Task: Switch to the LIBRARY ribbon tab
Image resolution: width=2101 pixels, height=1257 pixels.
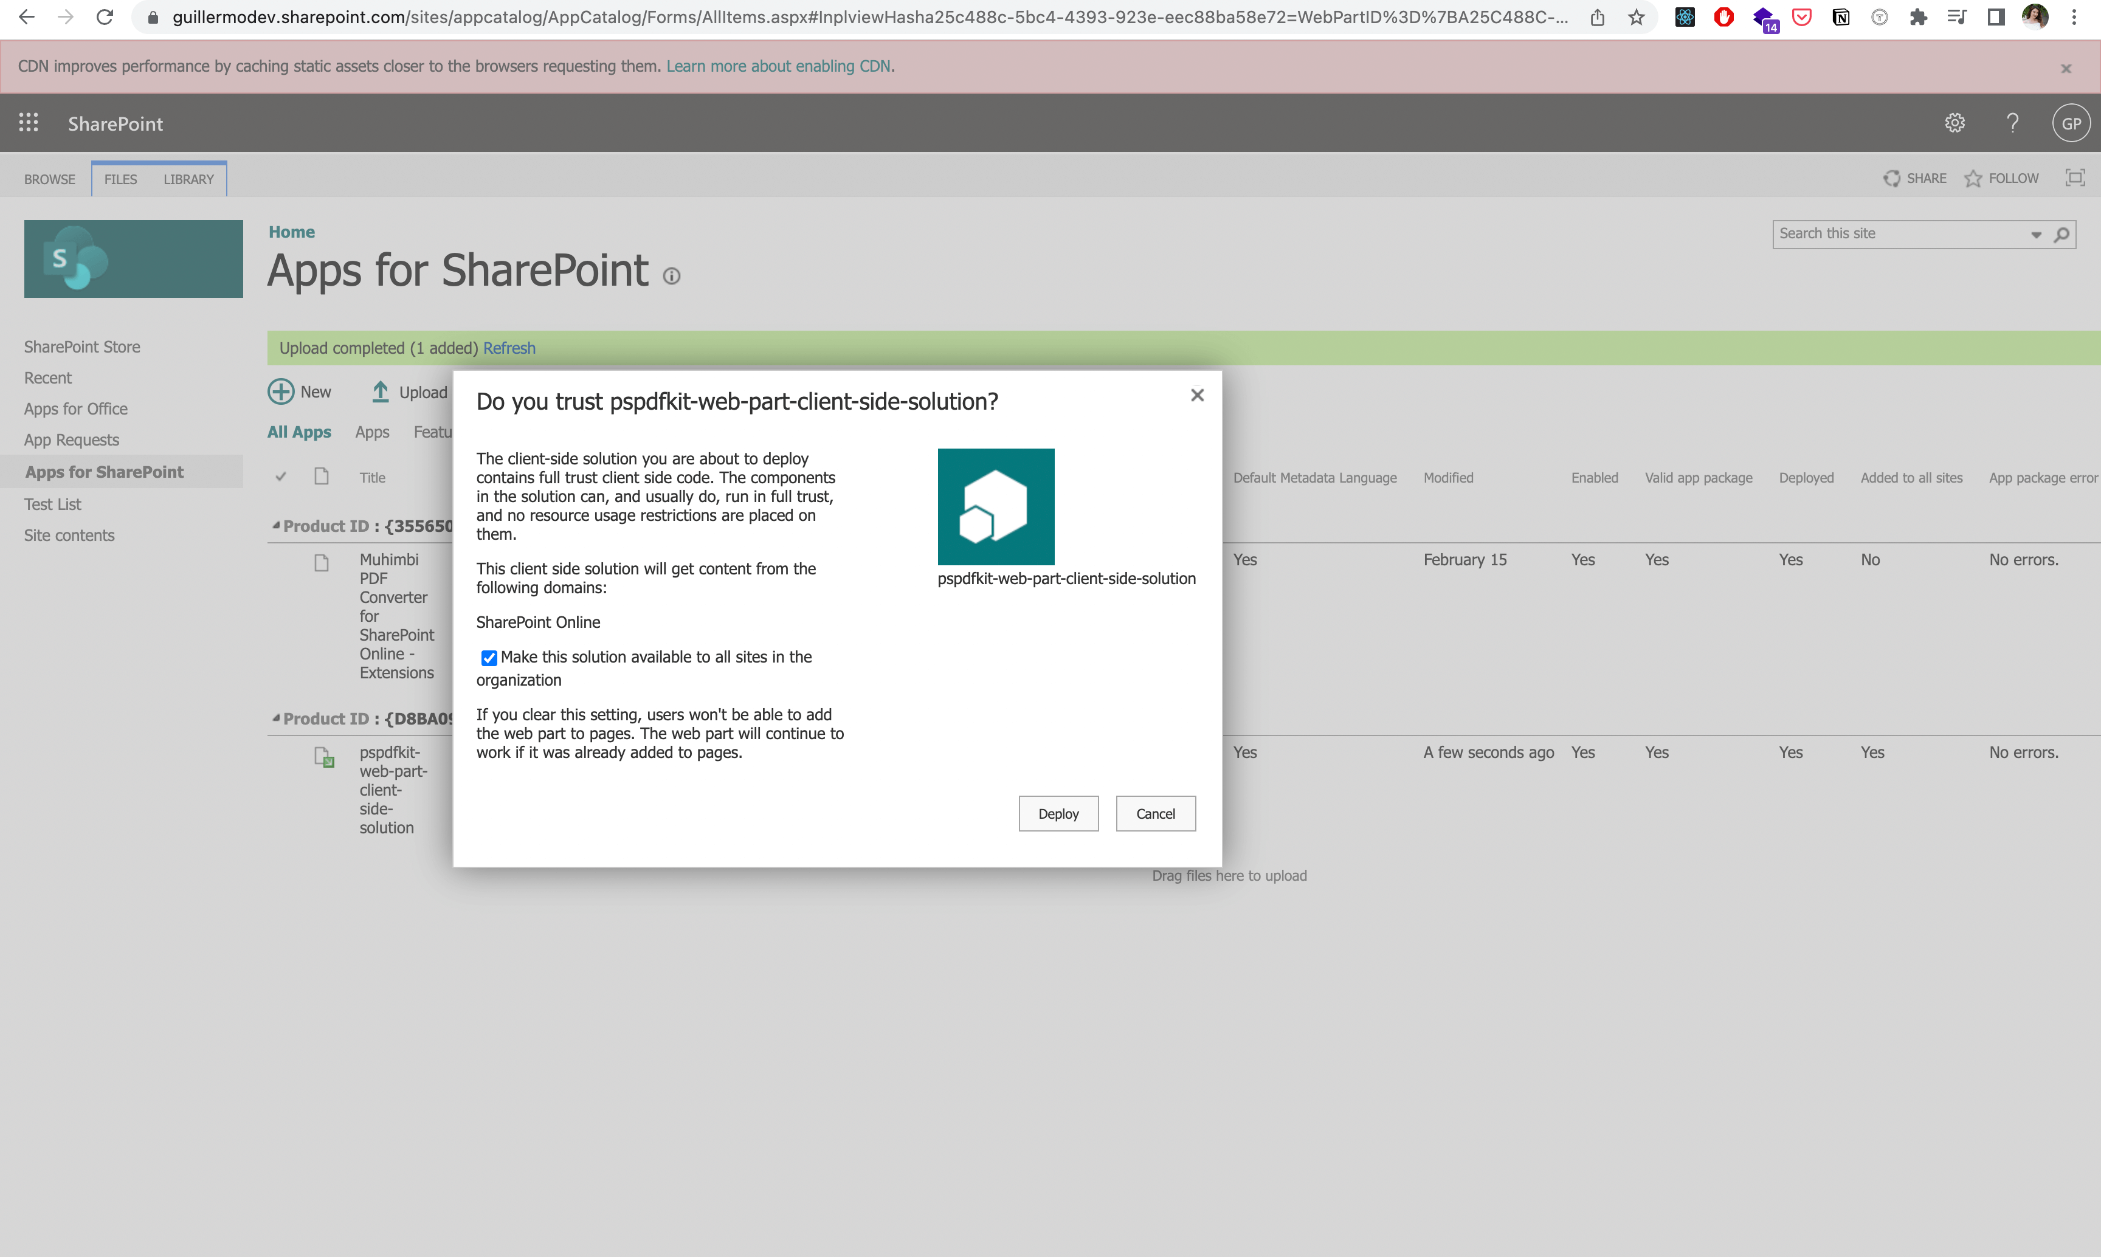Action: coord(188,179)
